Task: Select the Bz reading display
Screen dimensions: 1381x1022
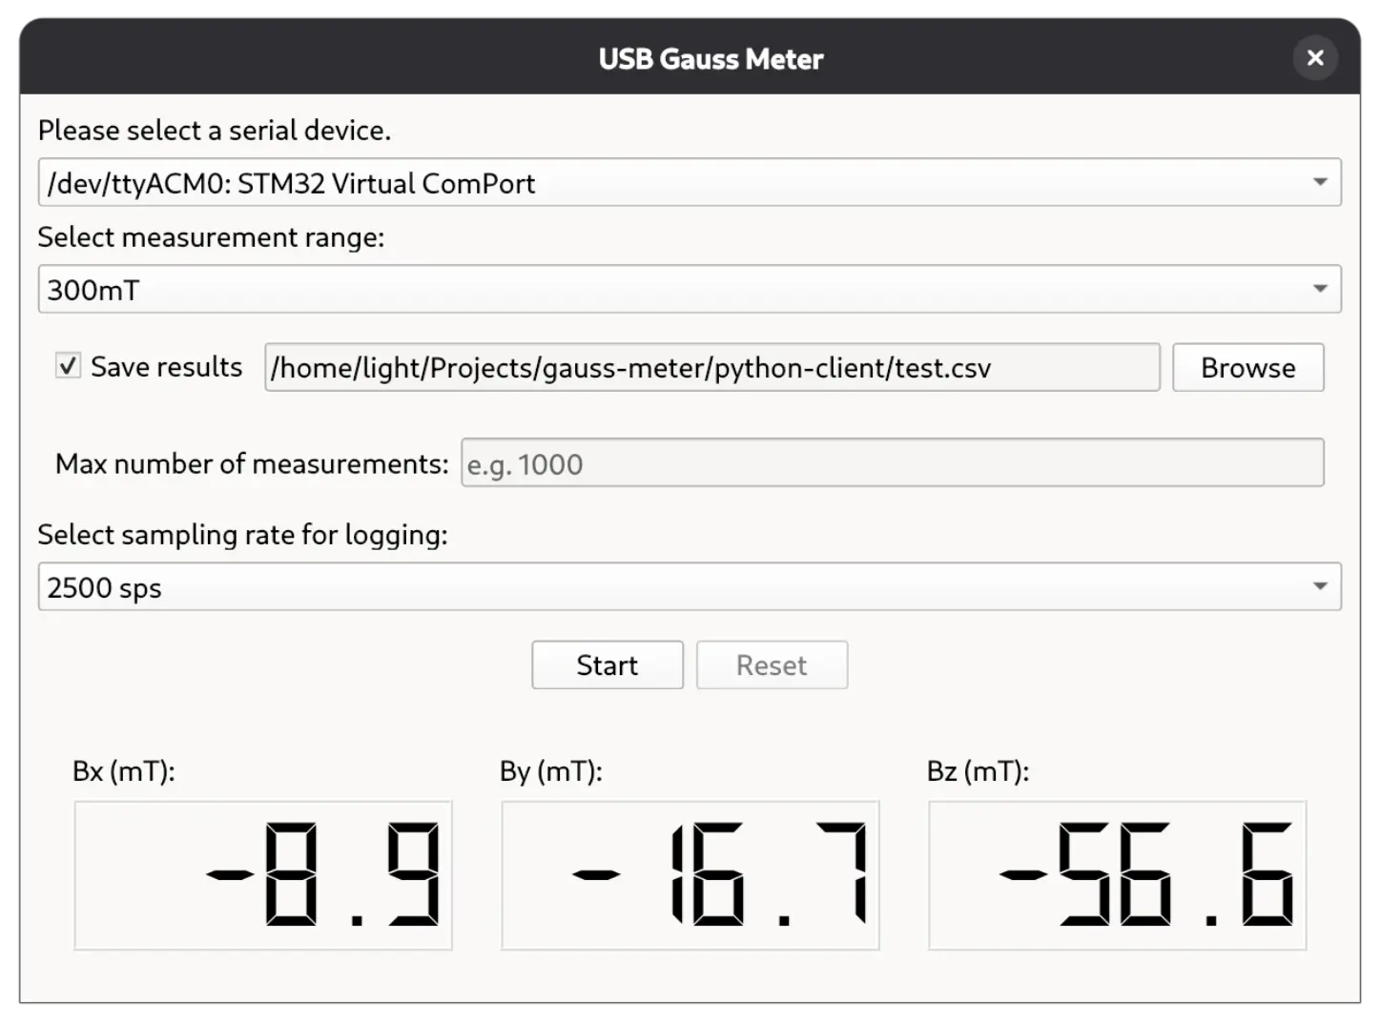Action: [x=1117, y=875]
